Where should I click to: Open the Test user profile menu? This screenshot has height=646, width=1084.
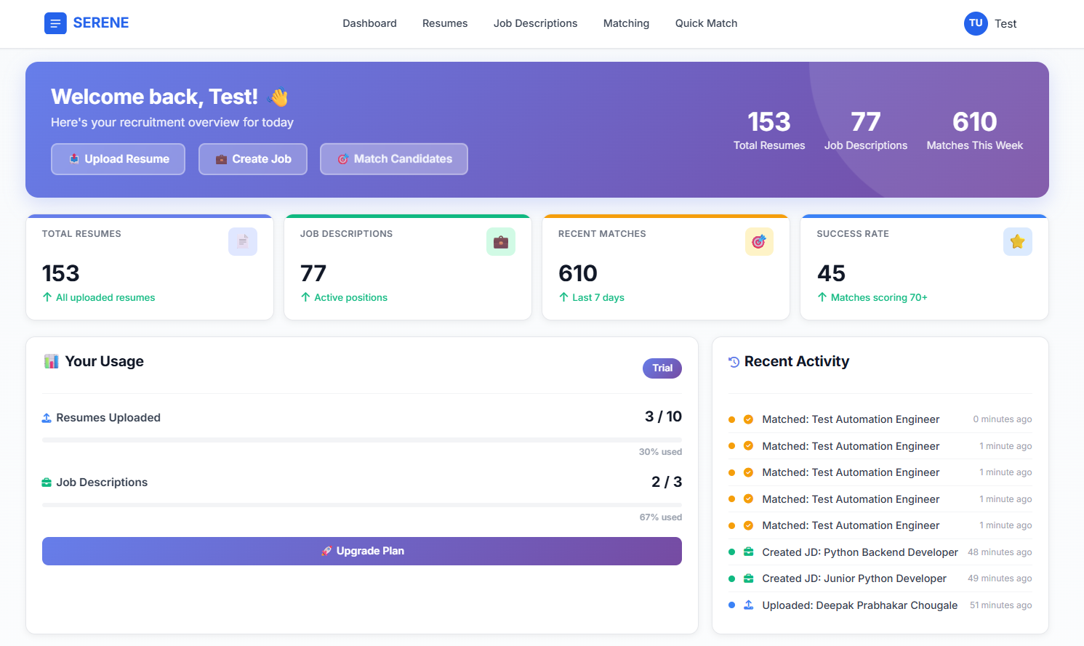(x=1005, y=23)
